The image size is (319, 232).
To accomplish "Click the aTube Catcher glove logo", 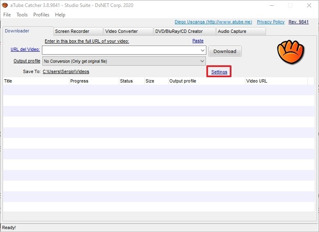I will click(x=291, y=52).
